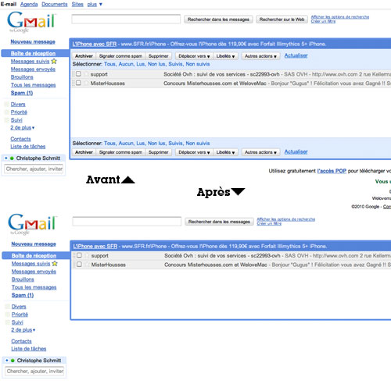Click the Divers label color square in Après view
391x384 pixels.
point(7,307)
